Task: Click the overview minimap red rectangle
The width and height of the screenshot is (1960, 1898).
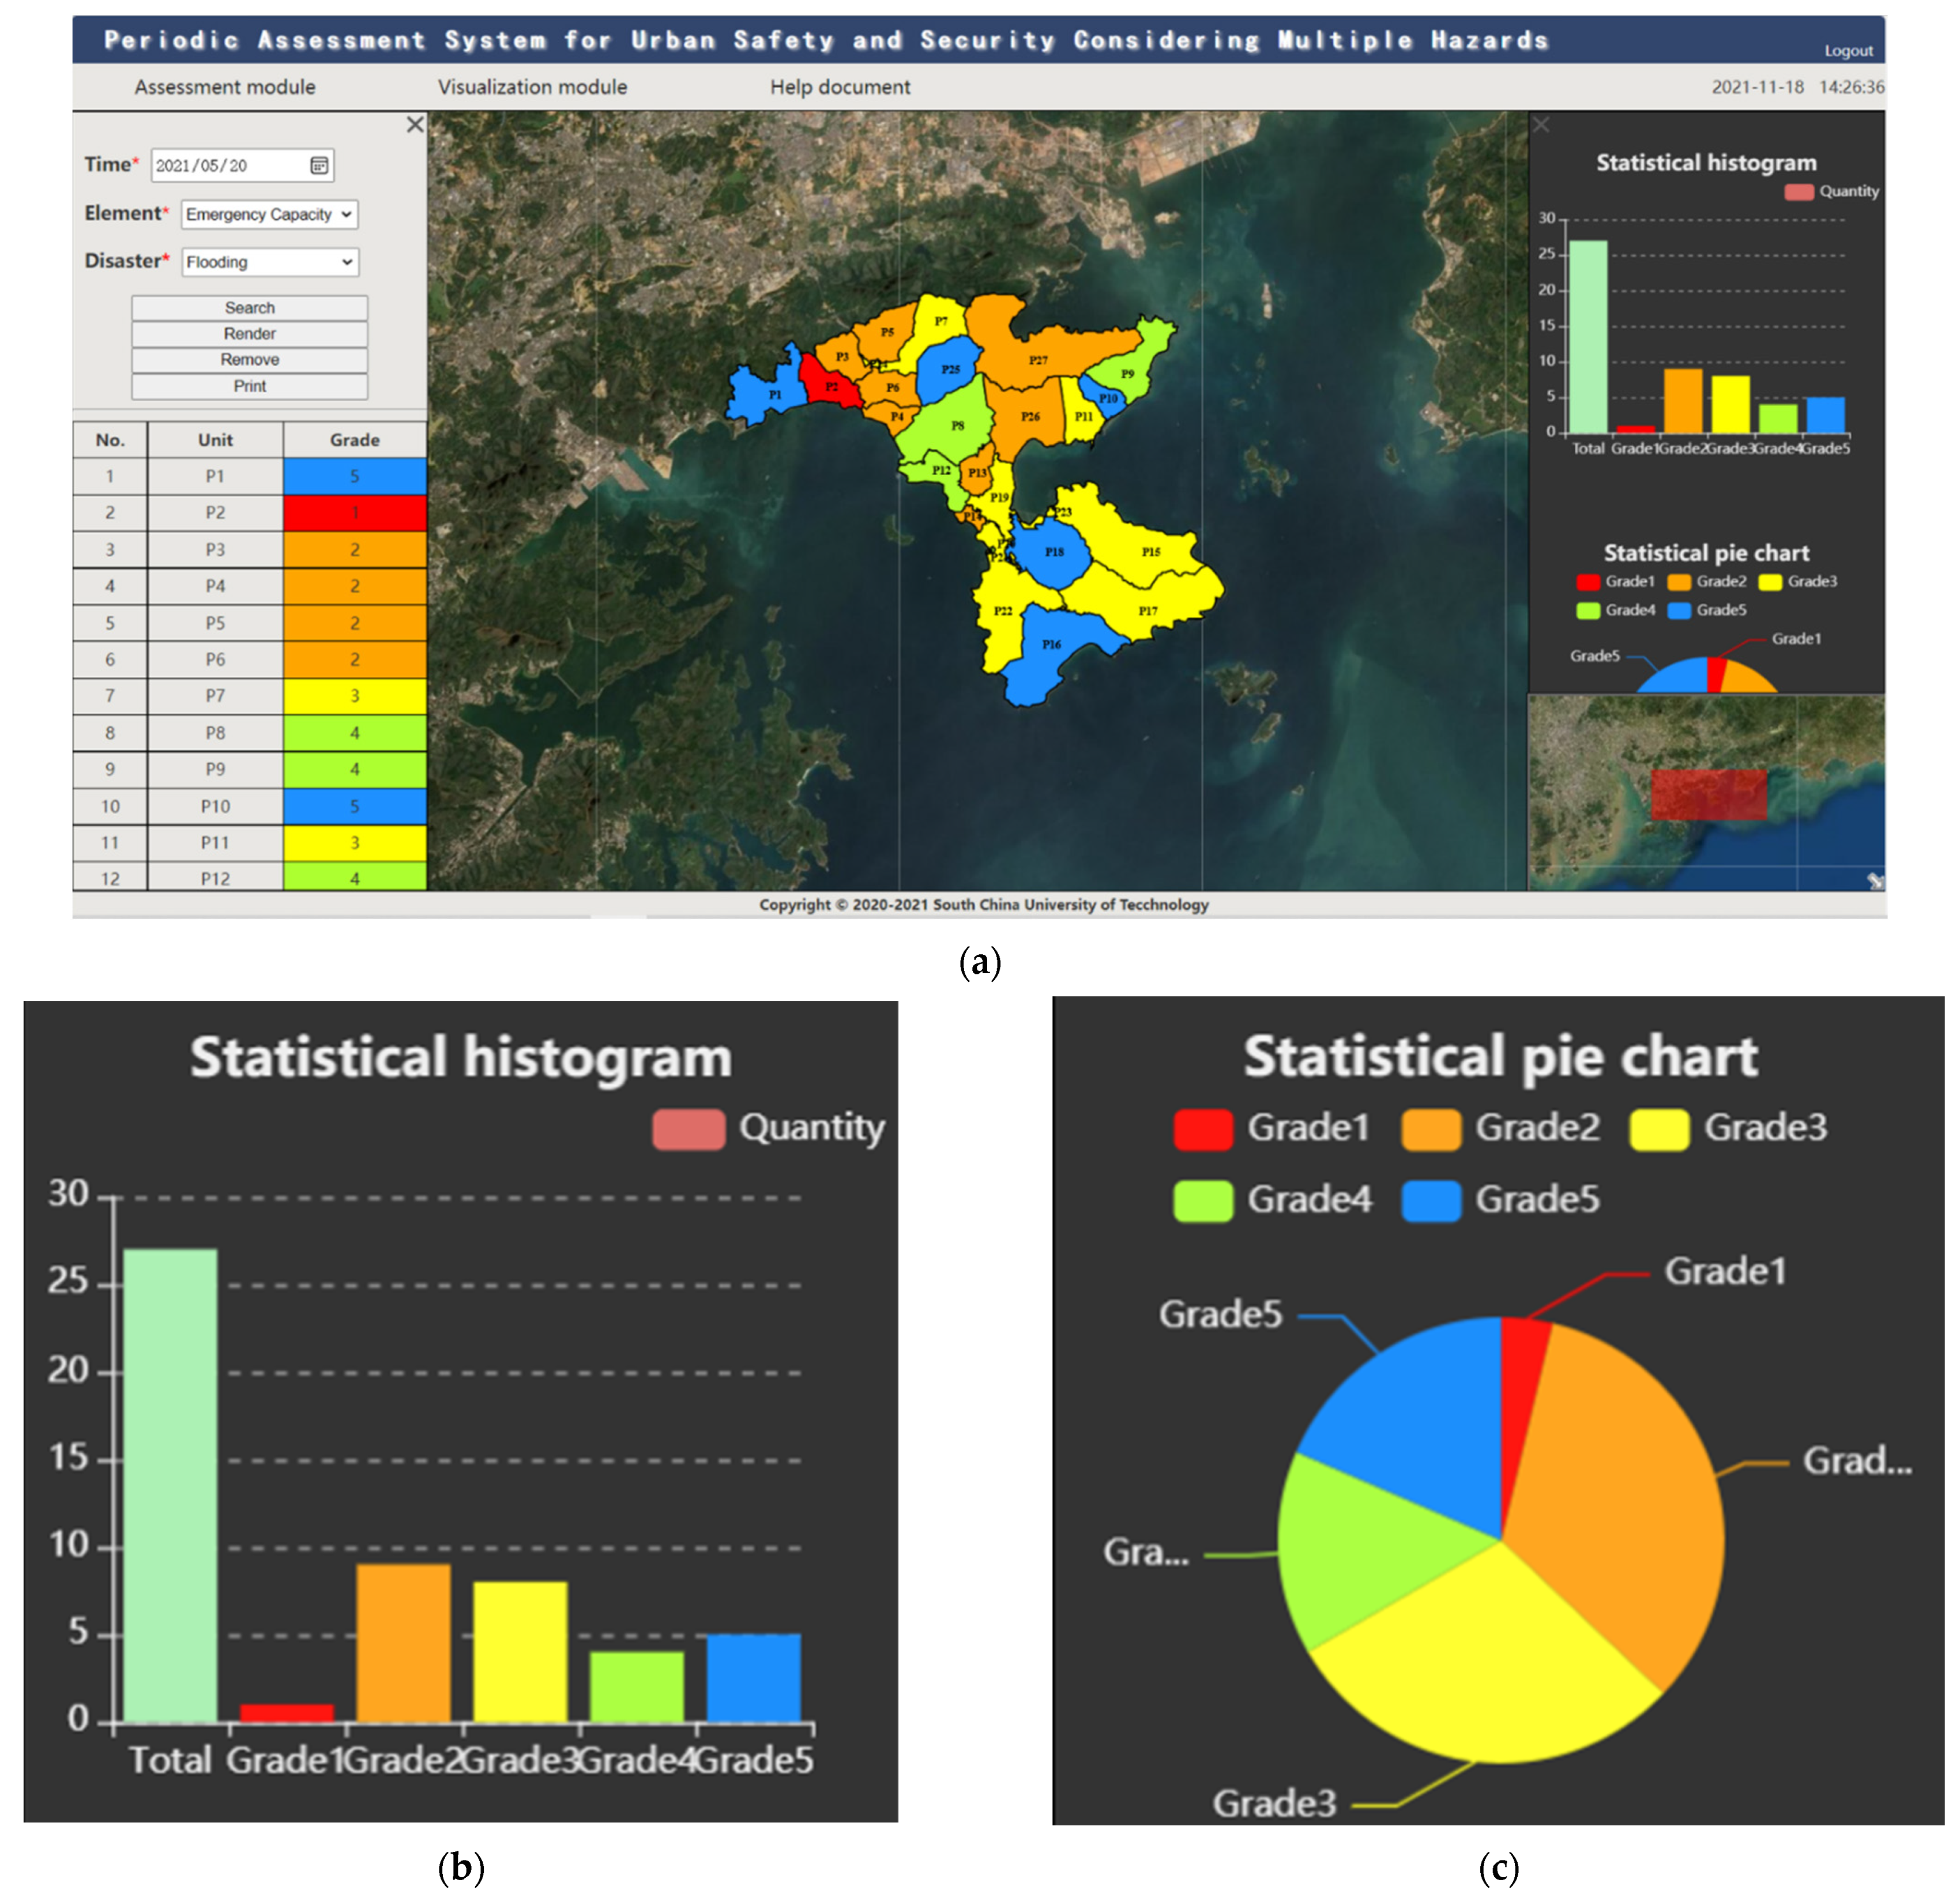Action: click(1708, 795)
